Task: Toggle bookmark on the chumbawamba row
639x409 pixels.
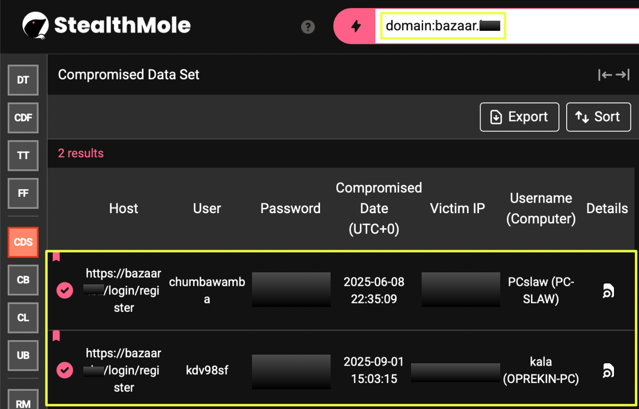Action: pyautogui.click(x=56, y=256)
